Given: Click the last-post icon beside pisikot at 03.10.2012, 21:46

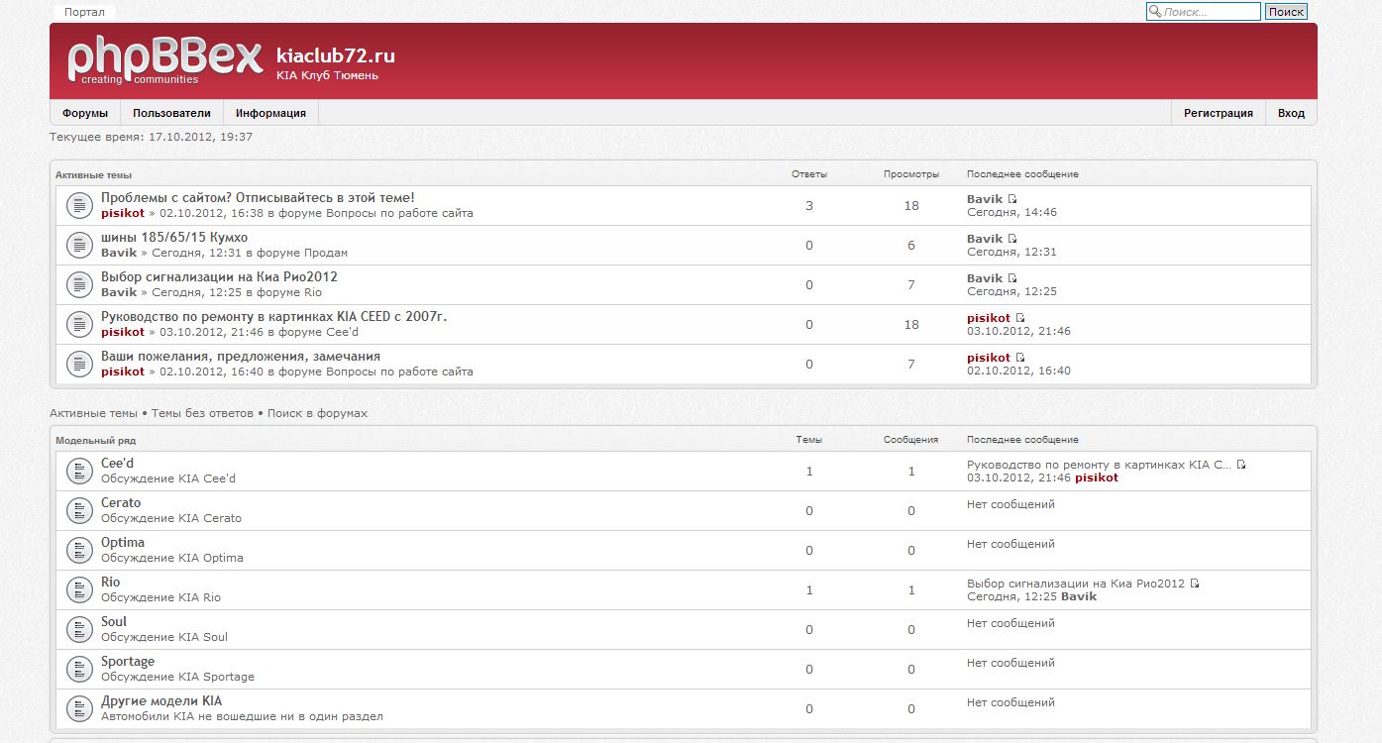Looking at the screenshot, I should tap(1020, 318).
